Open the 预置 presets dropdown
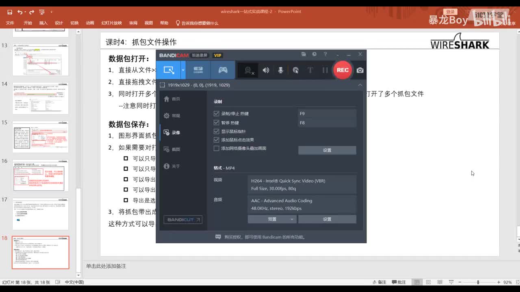Image resolution: width=520 pixels, height=292 pixels. click(x=272, y=219)
